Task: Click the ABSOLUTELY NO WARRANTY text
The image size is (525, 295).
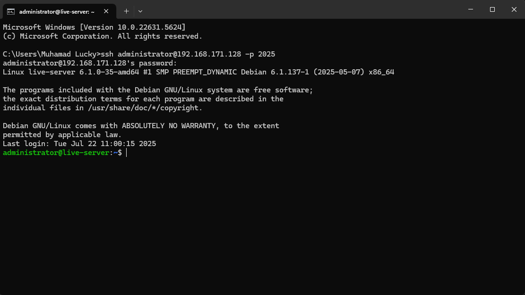Action: point(169,126)
